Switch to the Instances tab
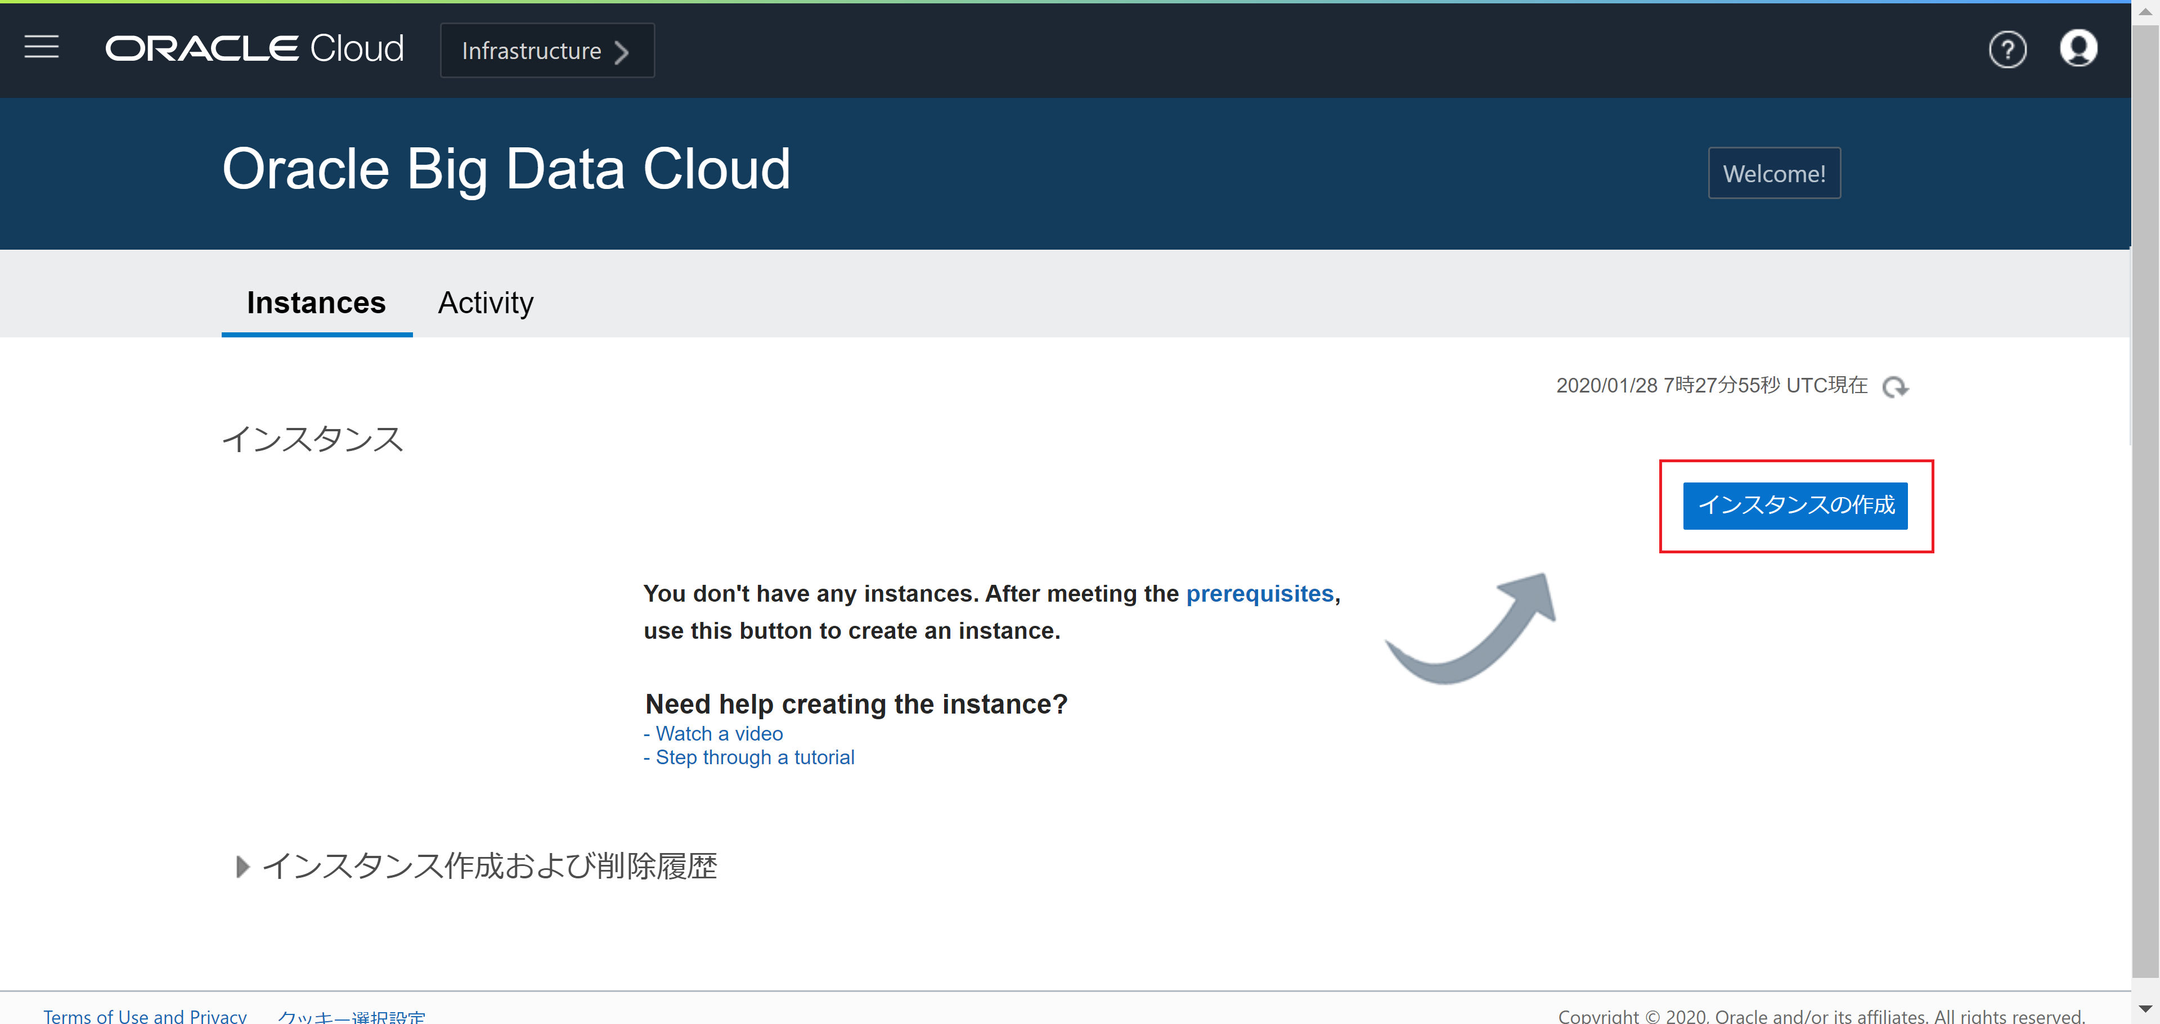The width and height of the screenshot is (2160, 1024). coord(316,303)
